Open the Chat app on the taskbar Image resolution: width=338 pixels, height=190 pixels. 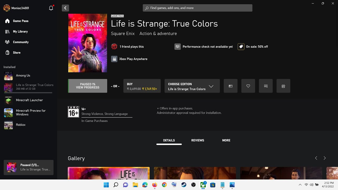(125, 185)
